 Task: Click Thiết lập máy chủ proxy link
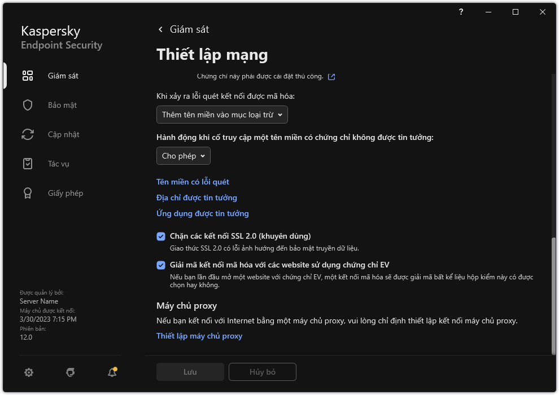[199, 336]
